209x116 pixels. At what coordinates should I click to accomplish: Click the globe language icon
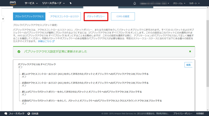coord(29,114)
